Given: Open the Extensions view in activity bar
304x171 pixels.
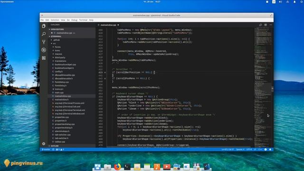Looking at the screenshot, I should pos(44,58).
